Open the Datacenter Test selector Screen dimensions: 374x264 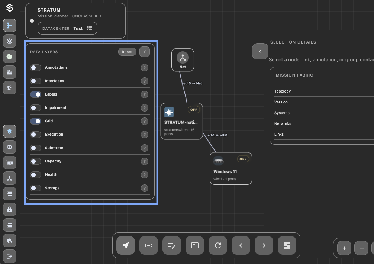point(67,28)
